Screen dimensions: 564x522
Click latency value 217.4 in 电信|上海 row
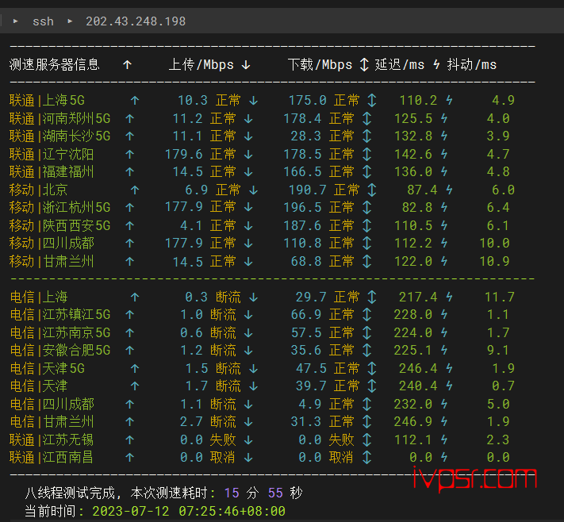[418, 297]
